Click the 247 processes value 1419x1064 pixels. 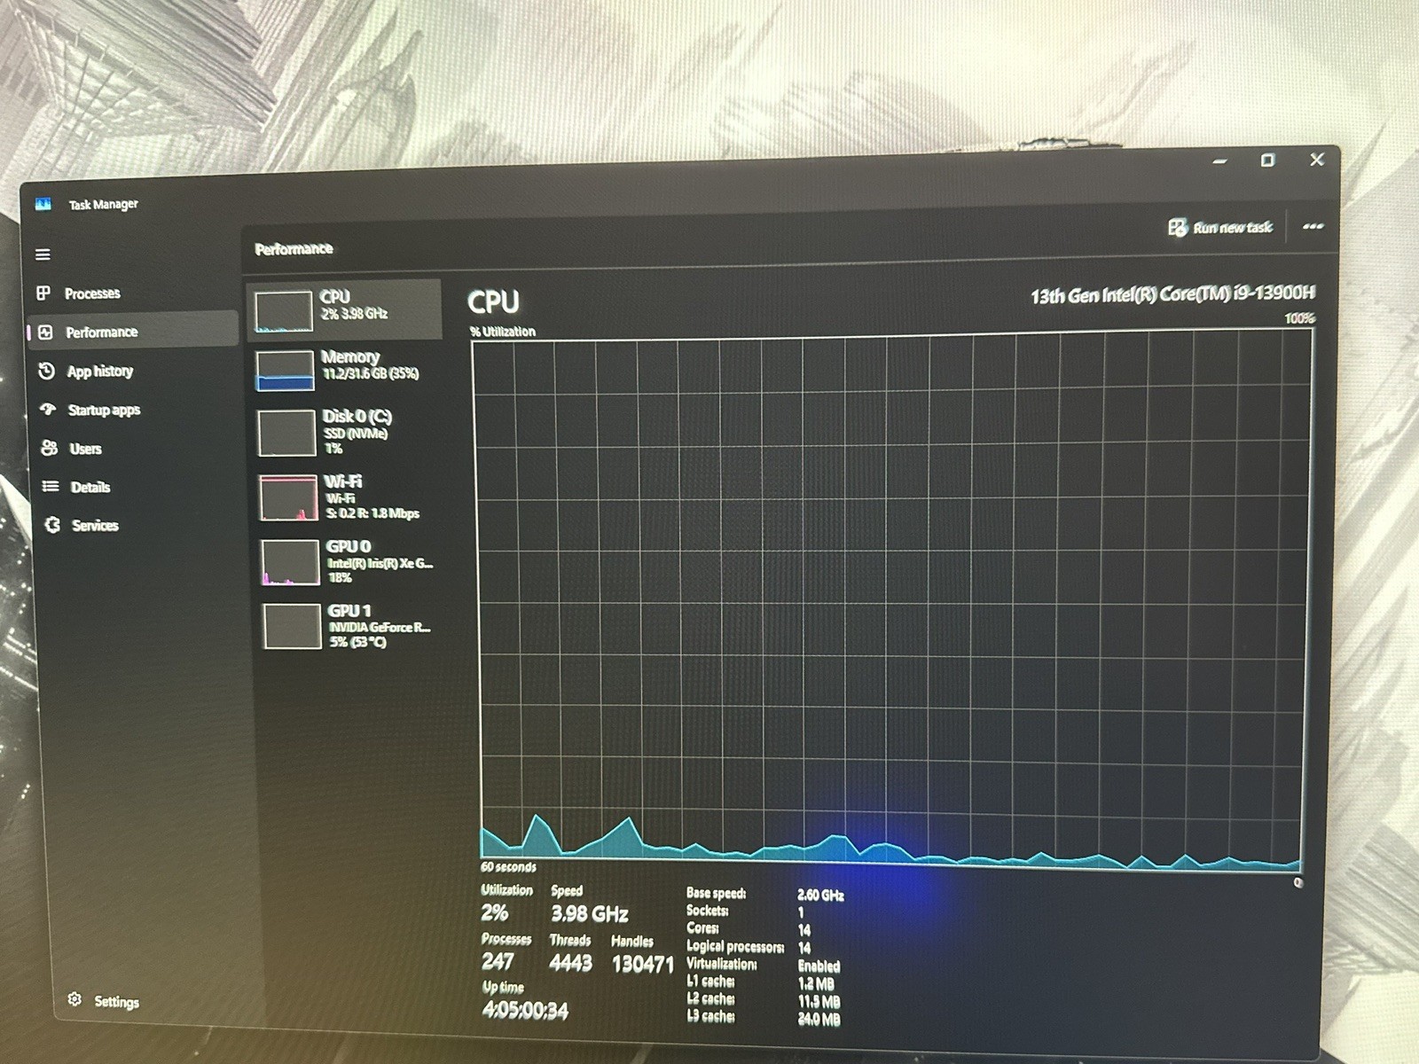tap(498, 961)
